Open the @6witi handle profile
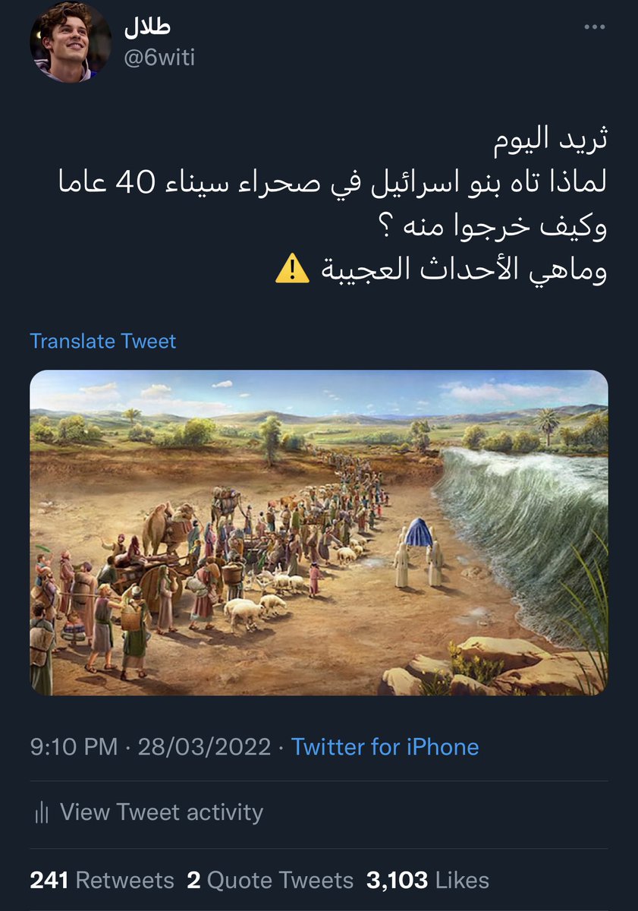The image size is (638, 911). point(160,58)
